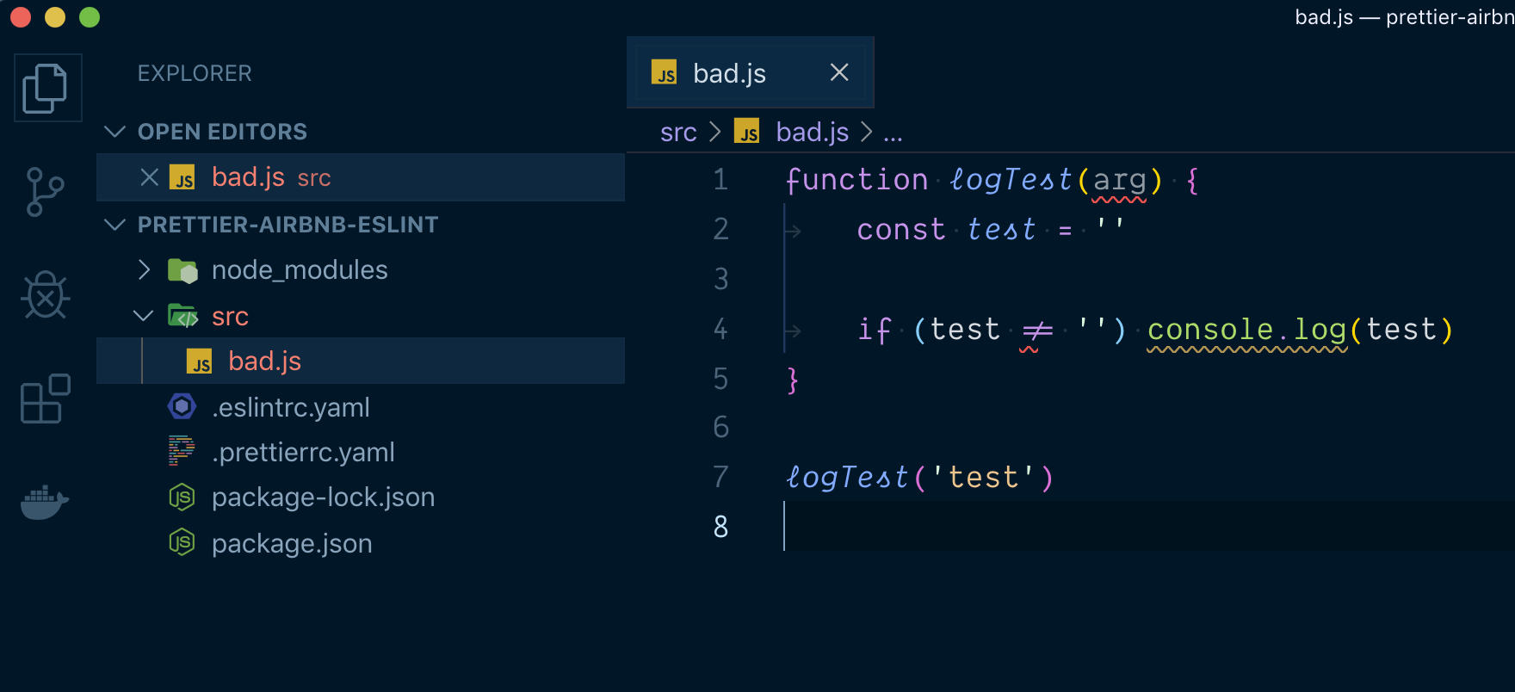The height and width of the screenshot is (692, 1515).
Task: Close the bad.js editor tab
Action: [x=839, y=72]
